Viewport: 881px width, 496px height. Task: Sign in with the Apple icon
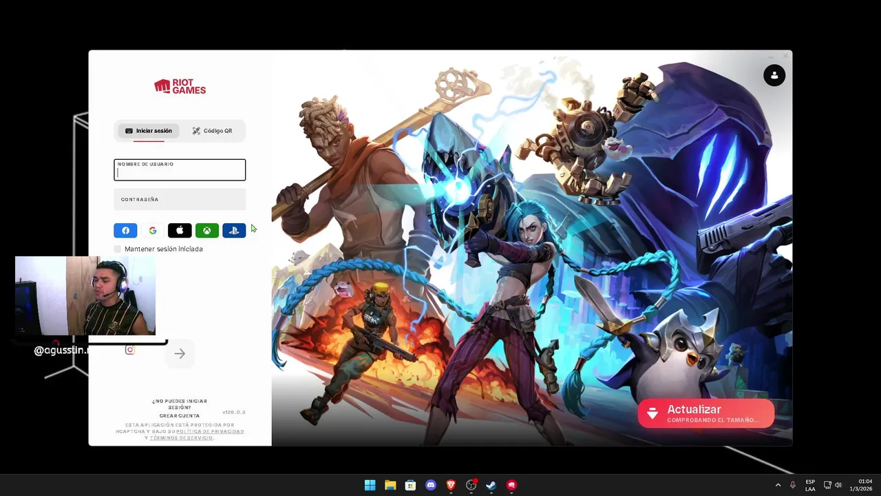tap(180, 231)
